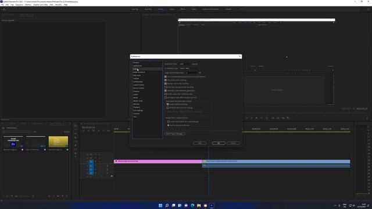Click Large Volume Adjustment value field

click(191, 73)
